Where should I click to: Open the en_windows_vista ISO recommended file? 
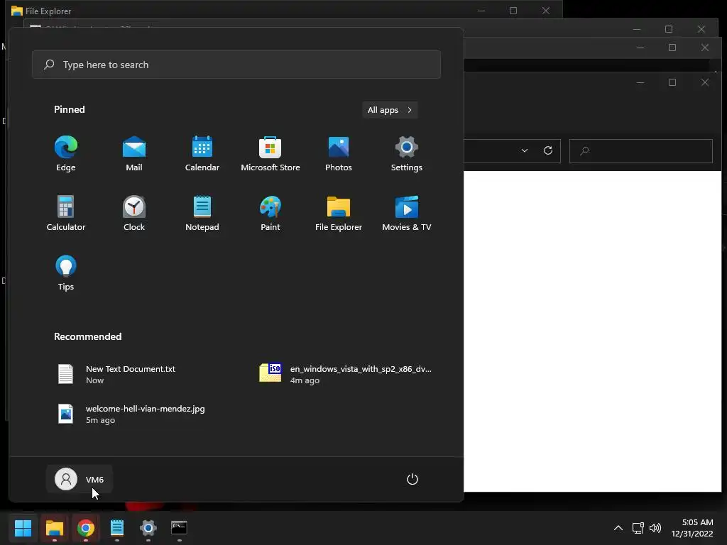pyautogui.click(x=346, y=374)
